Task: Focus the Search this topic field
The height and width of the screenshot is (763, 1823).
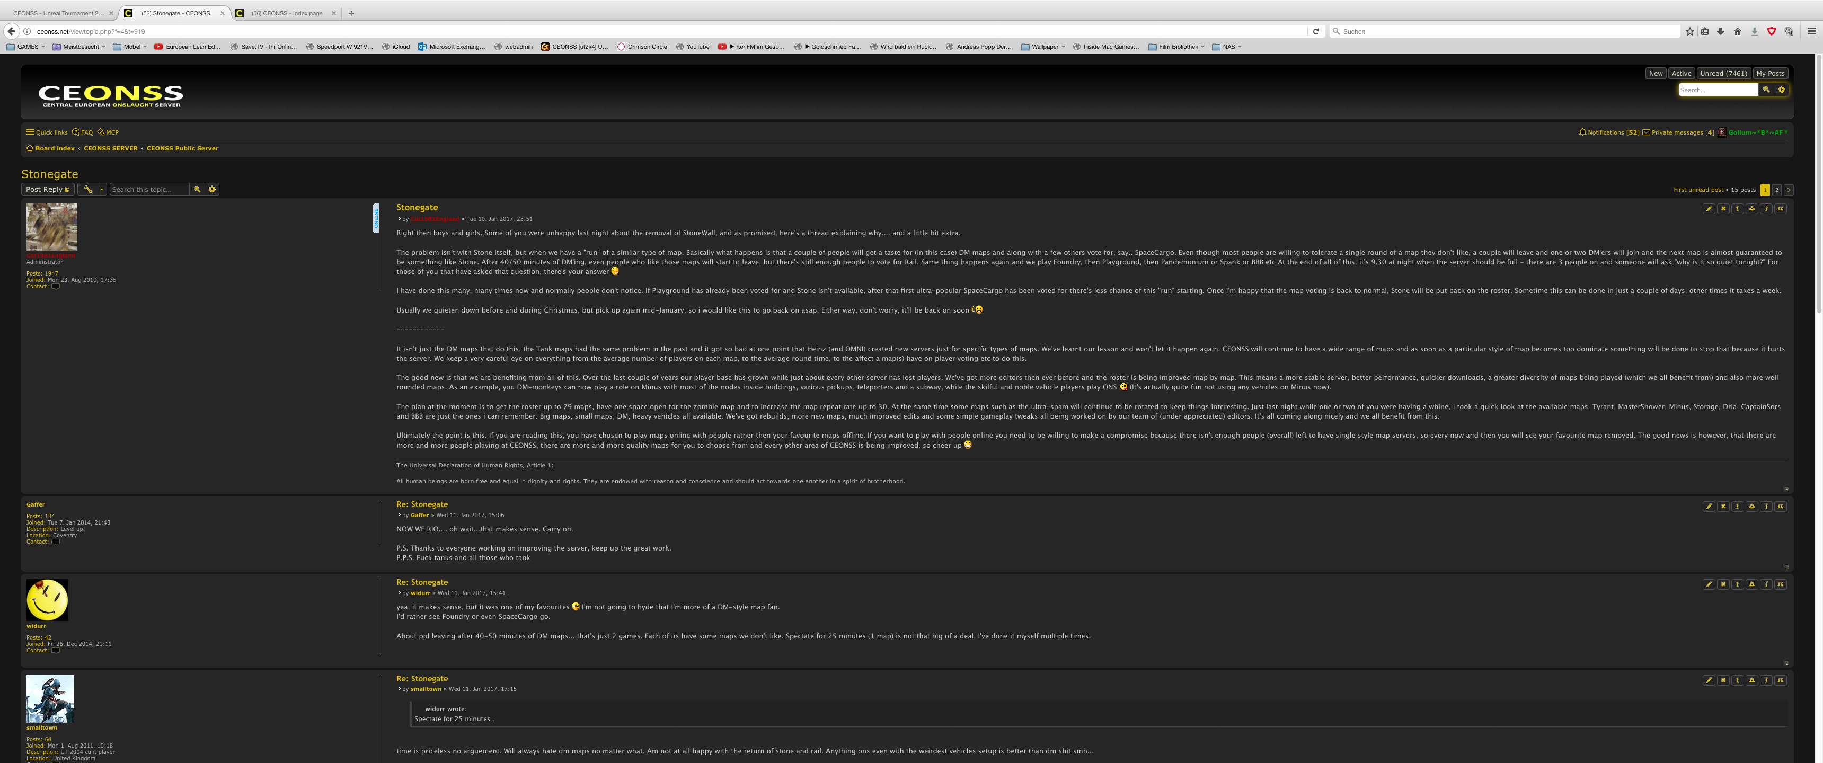Action: (x=148, y=190)
